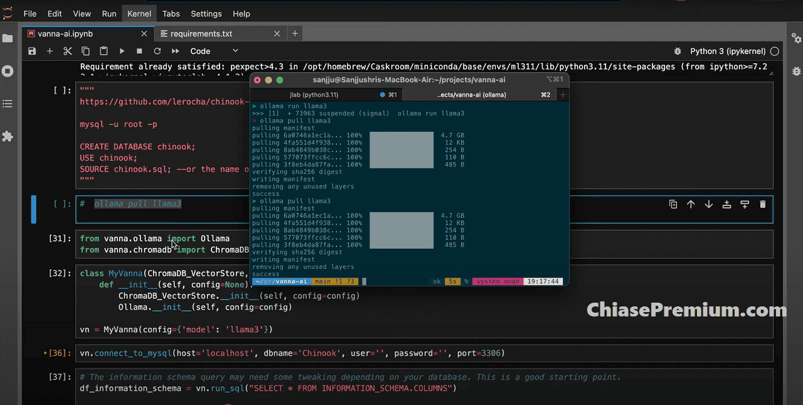Click the Python 3 (ipykernel) kernel name
This screenshot has height=405, width=803.
click(x=728, y=51)
